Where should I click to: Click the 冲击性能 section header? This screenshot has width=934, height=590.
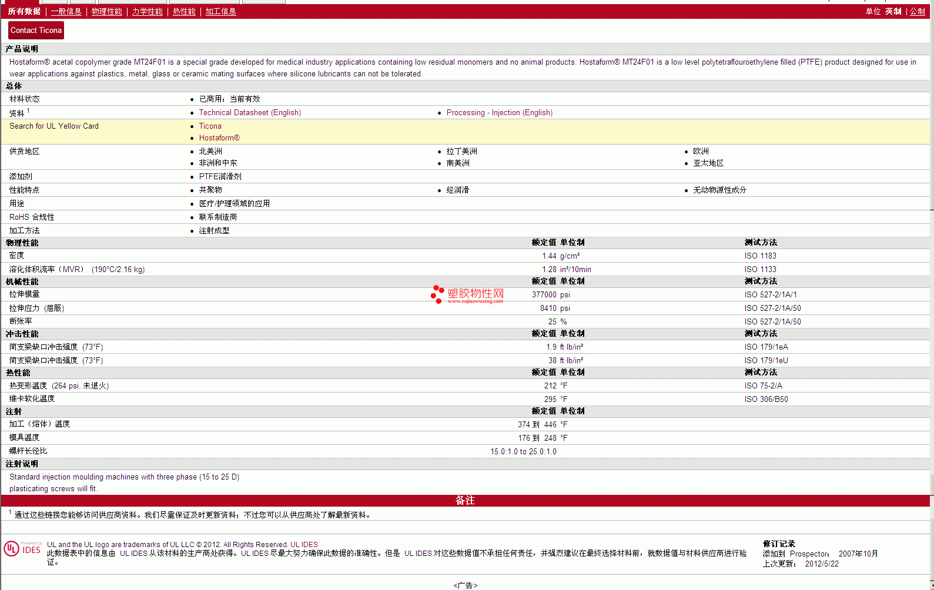click(22, 334)
